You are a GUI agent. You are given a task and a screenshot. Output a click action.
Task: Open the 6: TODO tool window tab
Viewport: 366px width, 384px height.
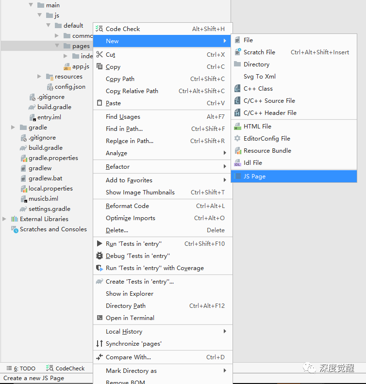(21, 368)
